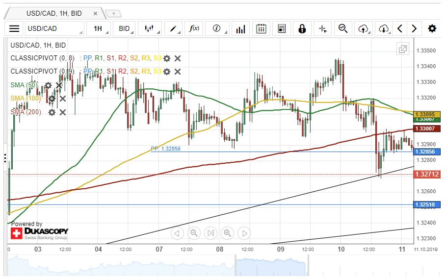Click the highlighted range in overview navigator

(x=270, y=267)
